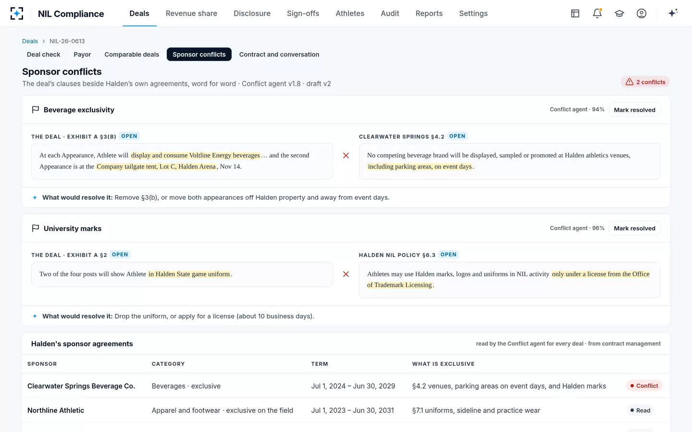Select Clearwater Springs Beverage Co. row name
The image size is (692, 432).
point(81,386)
